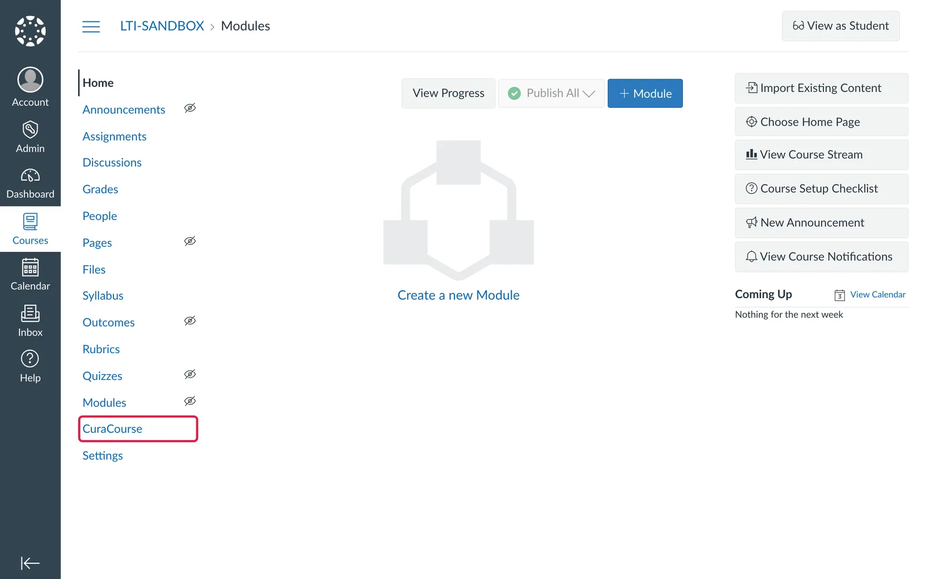Select Modules in course navigation
The height and width of the screenshot is (579, 926).
[104, 402]
